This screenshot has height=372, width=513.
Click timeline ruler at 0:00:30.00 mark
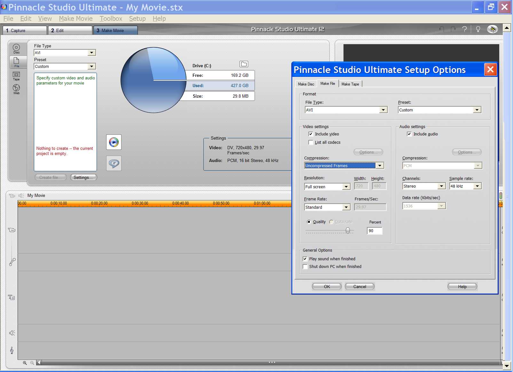tap(140, 203)
